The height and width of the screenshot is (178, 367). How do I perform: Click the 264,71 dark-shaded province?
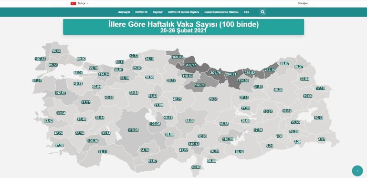tap(231, 74)
